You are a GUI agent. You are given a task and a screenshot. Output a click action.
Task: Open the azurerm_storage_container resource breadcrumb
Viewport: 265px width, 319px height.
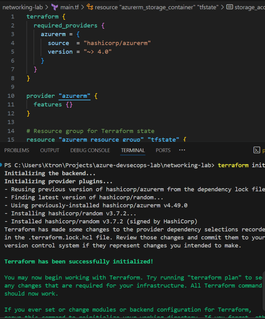[x=157, y=7]
